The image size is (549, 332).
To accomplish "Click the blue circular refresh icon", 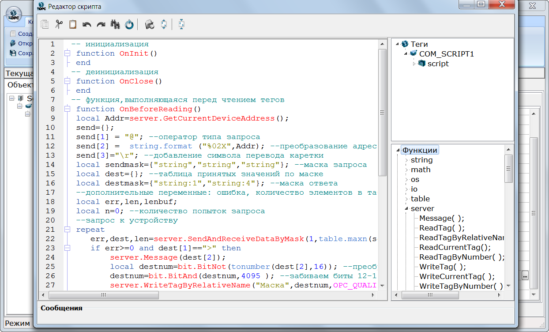I will [129, 25].
